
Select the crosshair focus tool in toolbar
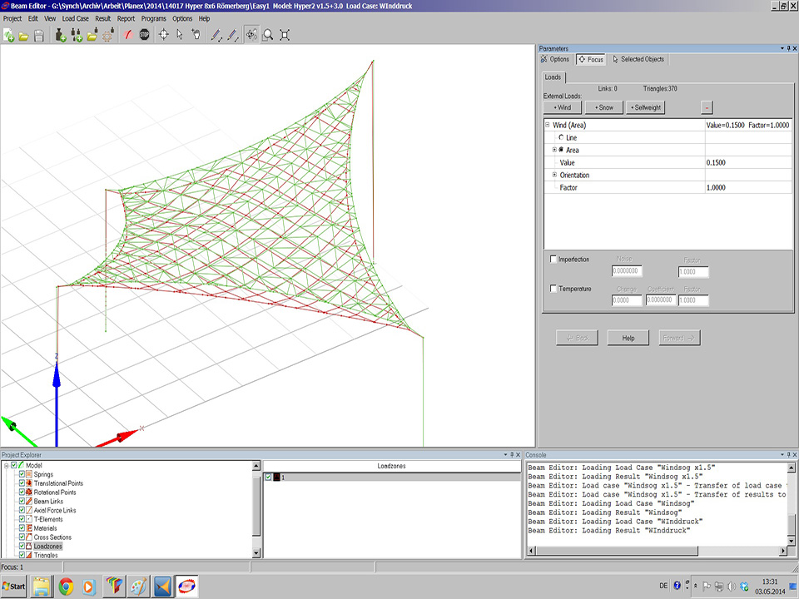click(163, 35)
